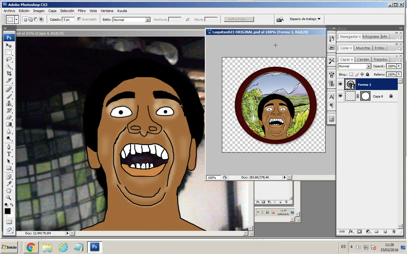The image size is (407, 254).
Task: Enable add to selection mode
Action: [x=30, y=19]
